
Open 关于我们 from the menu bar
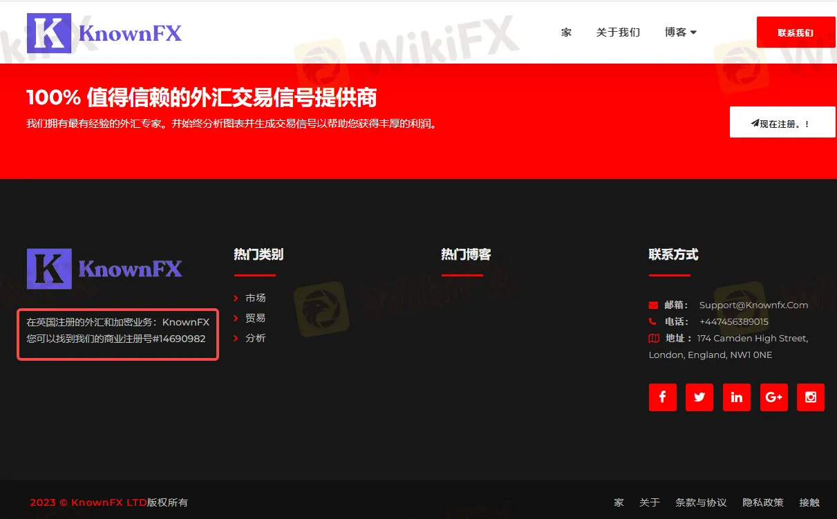(618, 32)
